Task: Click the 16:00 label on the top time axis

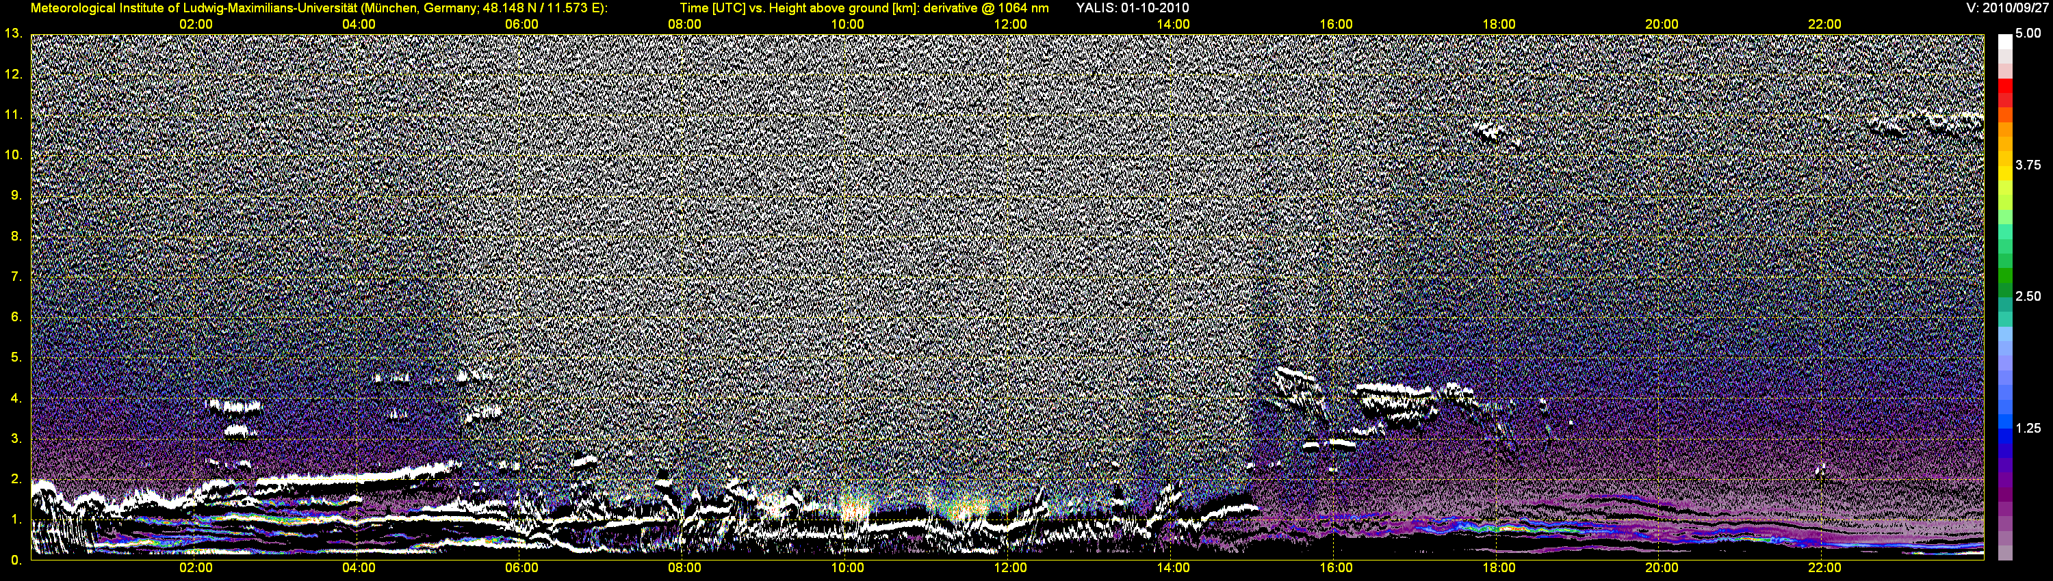Action: 1336,25
